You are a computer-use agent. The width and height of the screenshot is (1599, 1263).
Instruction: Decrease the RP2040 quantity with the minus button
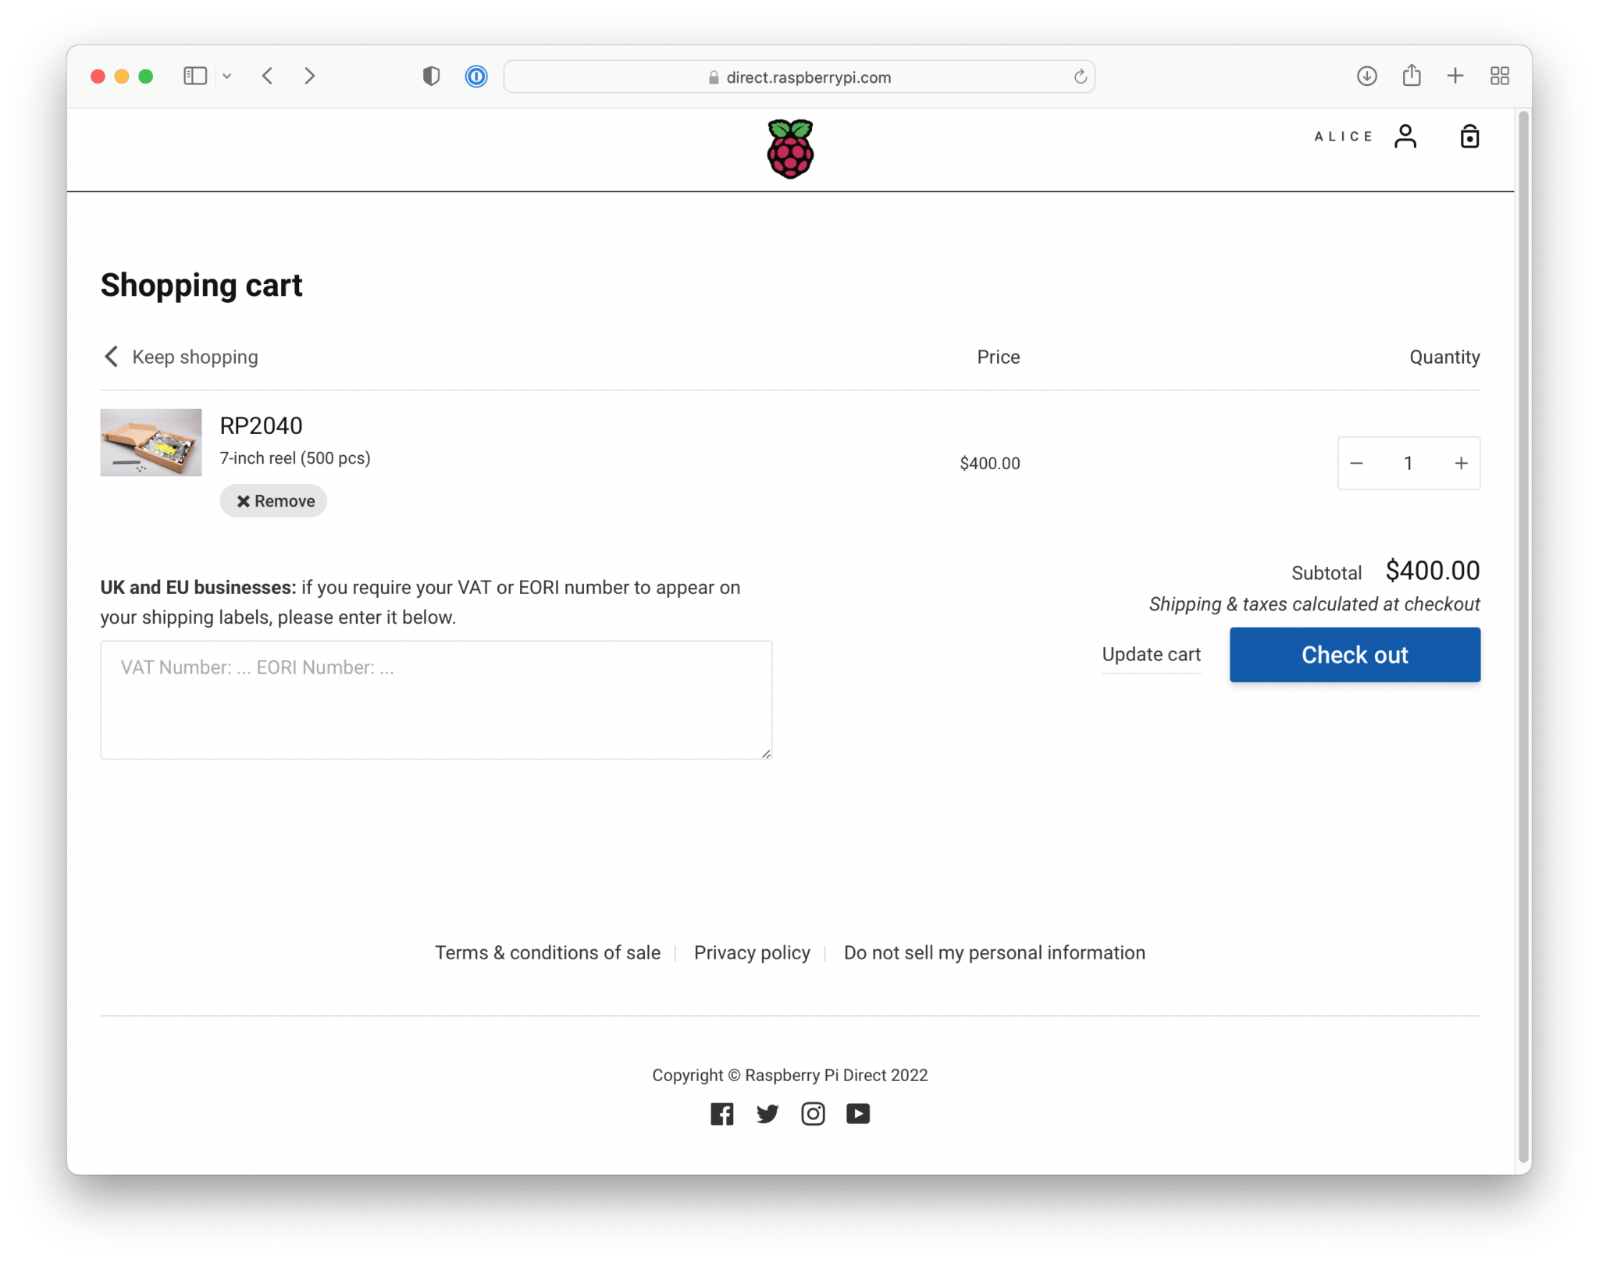1356,464
